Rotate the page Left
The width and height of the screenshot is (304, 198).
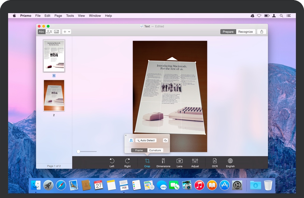tap(112, 162)
